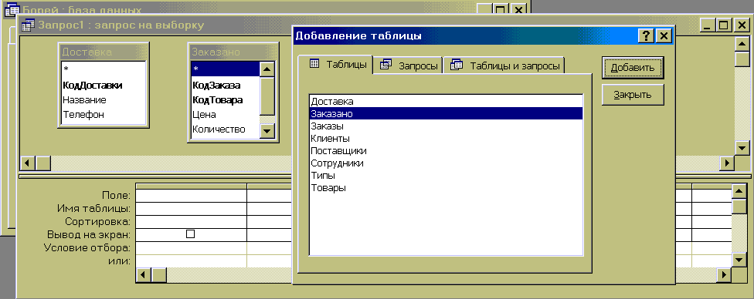Pick Сотрудники in the table list
This screenshot has width=754, height=299.
446,163
